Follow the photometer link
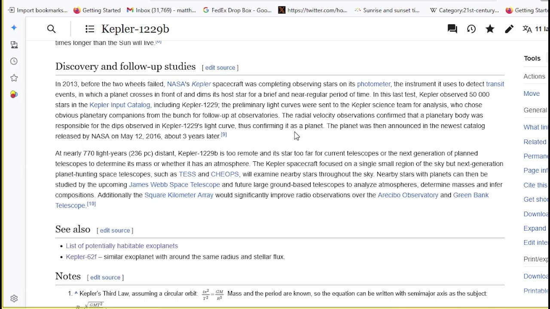Image resolution: width=550 pixels, height=309 pixels. click(x=373, y=84)
